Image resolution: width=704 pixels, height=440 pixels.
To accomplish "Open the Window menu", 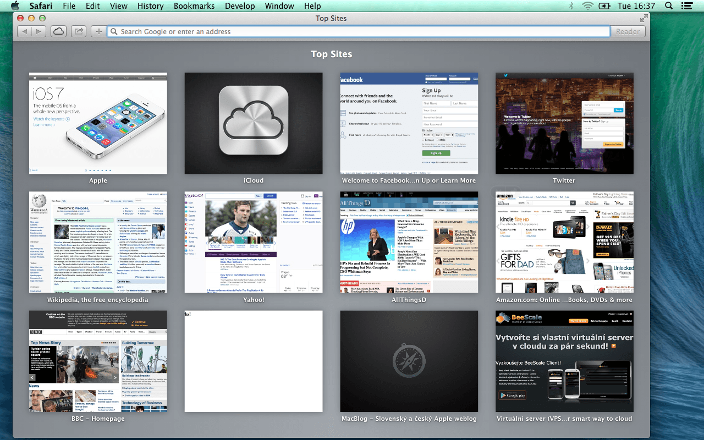I will [279, 6].
